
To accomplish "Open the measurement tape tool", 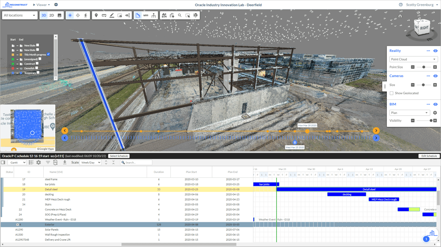I will coord(104,15).
